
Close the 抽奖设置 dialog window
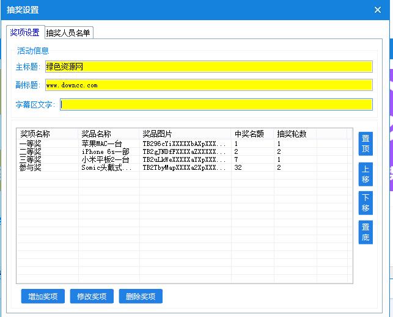377,10
